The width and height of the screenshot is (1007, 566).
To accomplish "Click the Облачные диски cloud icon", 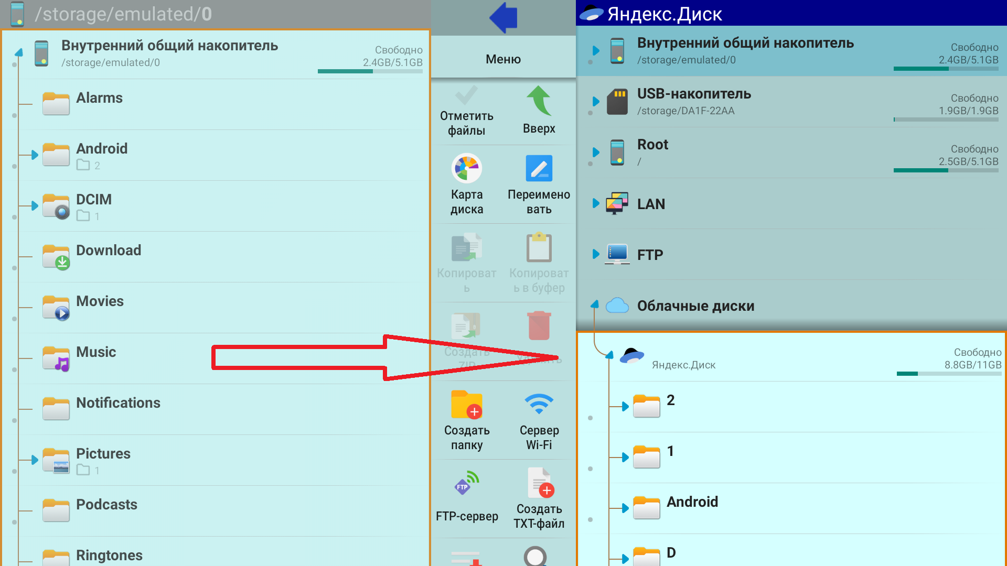I will 617,305.
